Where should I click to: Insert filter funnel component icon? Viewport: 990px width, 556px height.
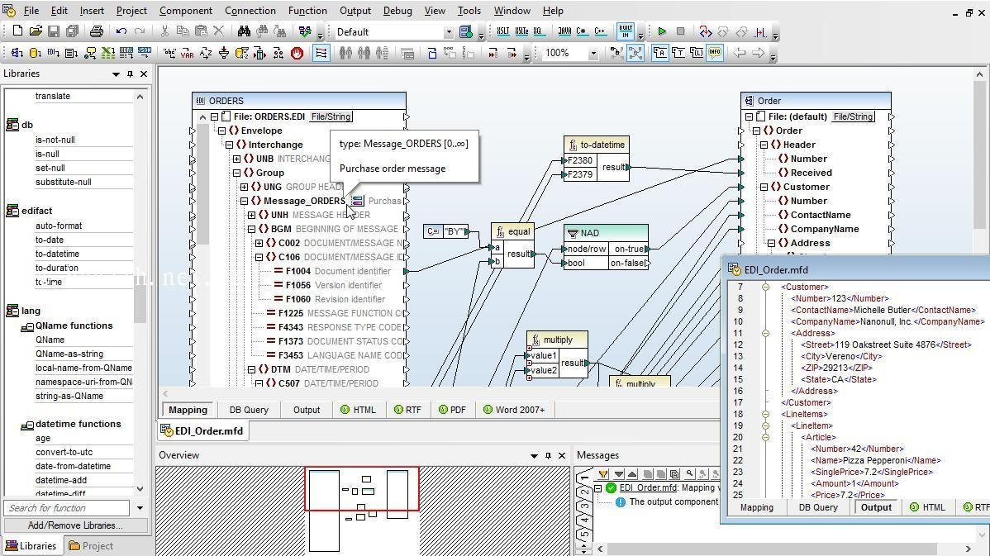coord(223,53)
